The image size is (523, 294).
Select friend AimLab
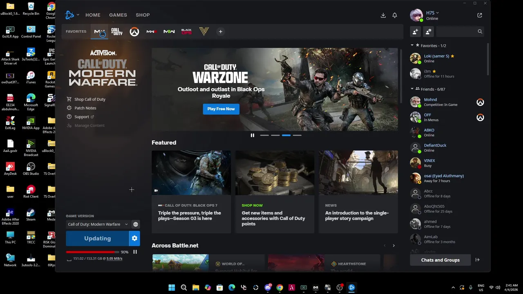(447, 239)
